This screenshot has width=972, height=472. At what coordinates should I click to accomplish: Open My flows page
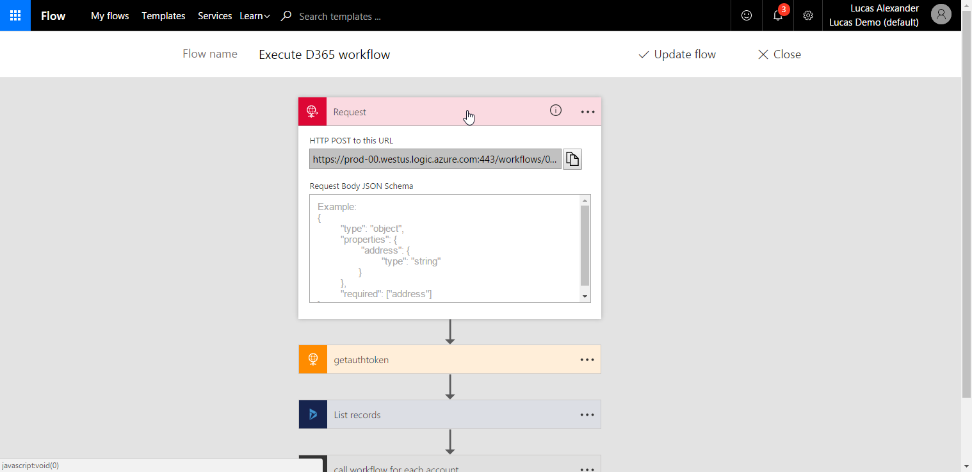(110, 16)
